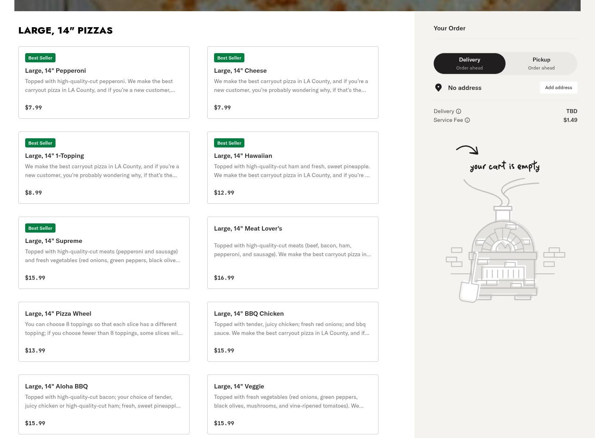Click the Best Seller badge on Hawaiian
The height and width of the screenshot is (438, 595).
[x=229, y=143]
